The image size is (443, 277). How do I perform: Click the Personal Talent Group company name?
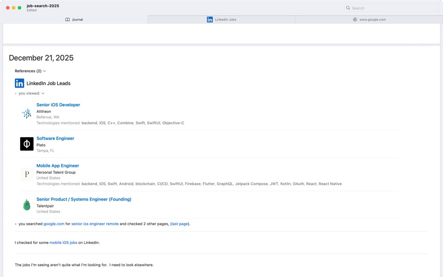click(56, 172)
